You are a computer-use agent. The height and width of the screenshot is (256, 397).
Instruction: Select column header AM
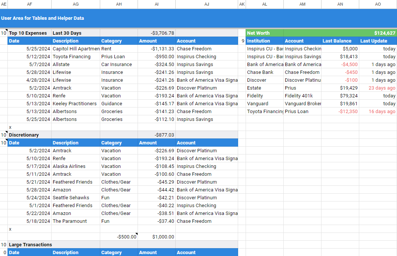click(x=302, y=4)
